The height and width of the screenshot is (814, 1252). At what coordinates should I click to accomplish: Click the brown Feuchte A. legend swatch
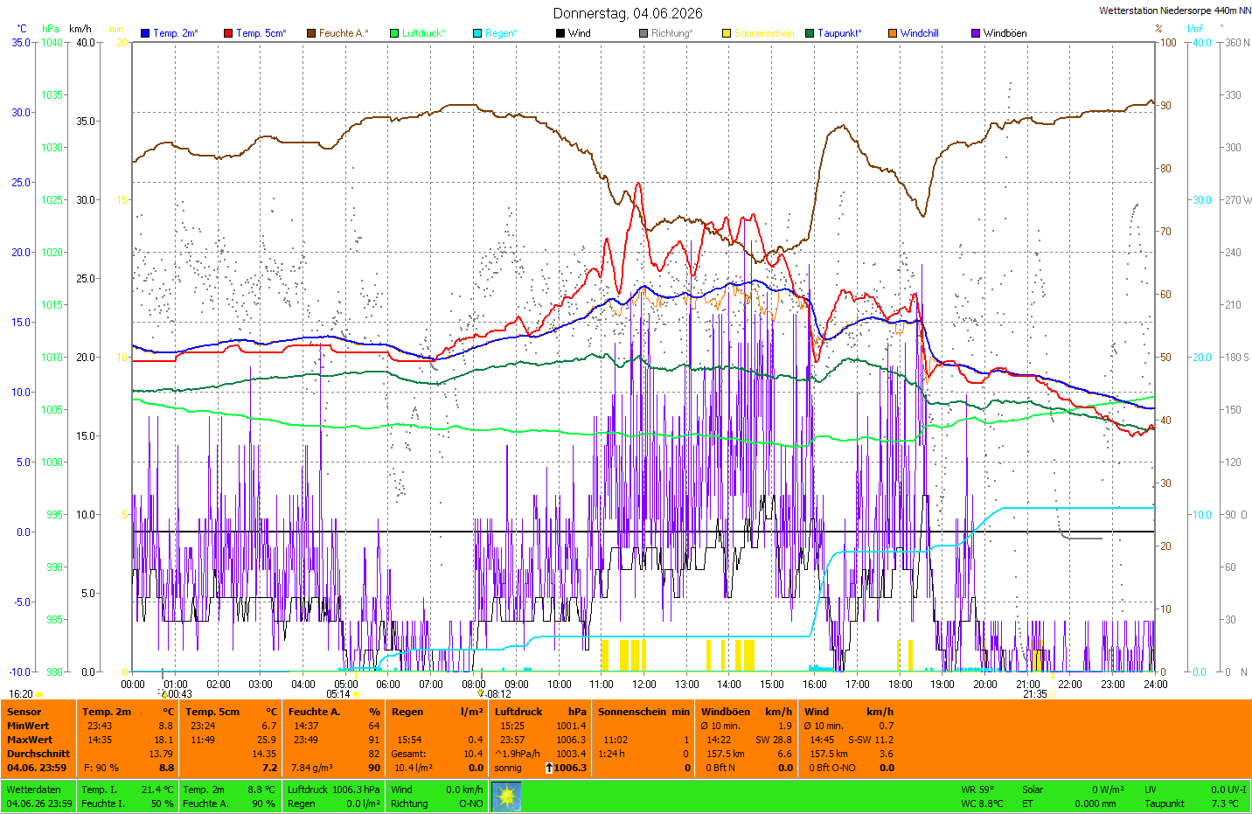click(x=311, y=33)
